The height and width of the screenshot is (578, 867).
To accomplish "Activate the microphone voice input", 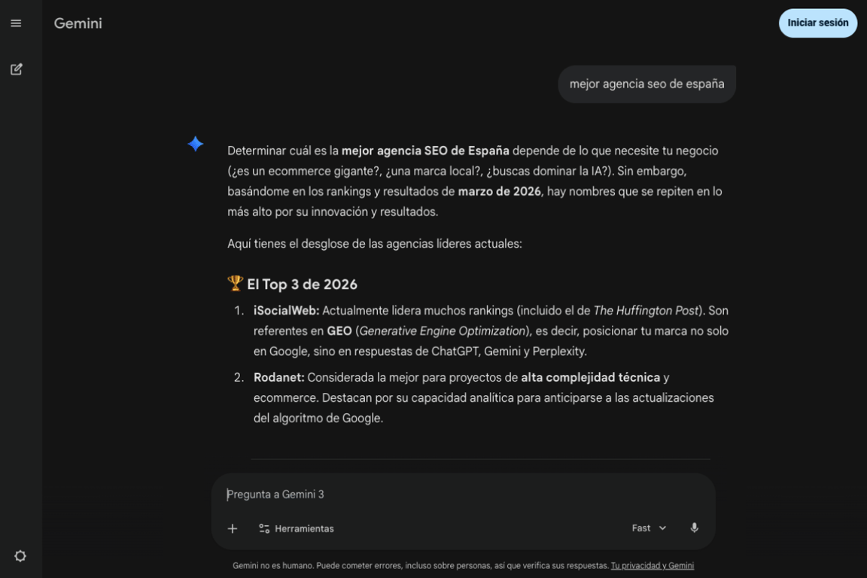I will tap(694, 528).
